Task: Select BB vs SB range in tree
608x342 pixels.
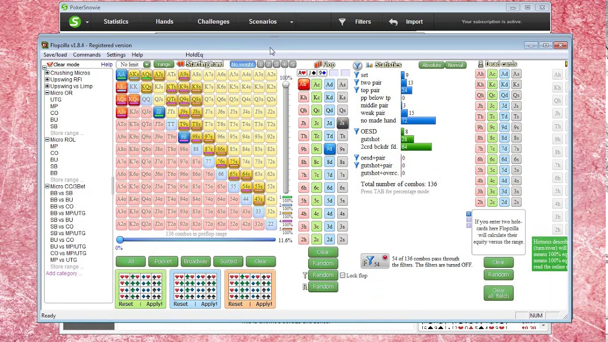Action: 61,193
